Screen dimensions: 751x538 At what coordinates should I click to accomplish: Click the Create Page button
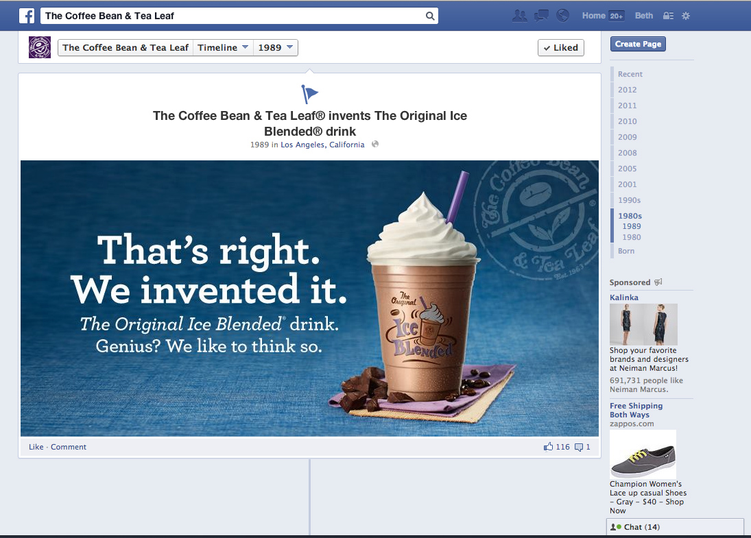[x=638, y=44]
